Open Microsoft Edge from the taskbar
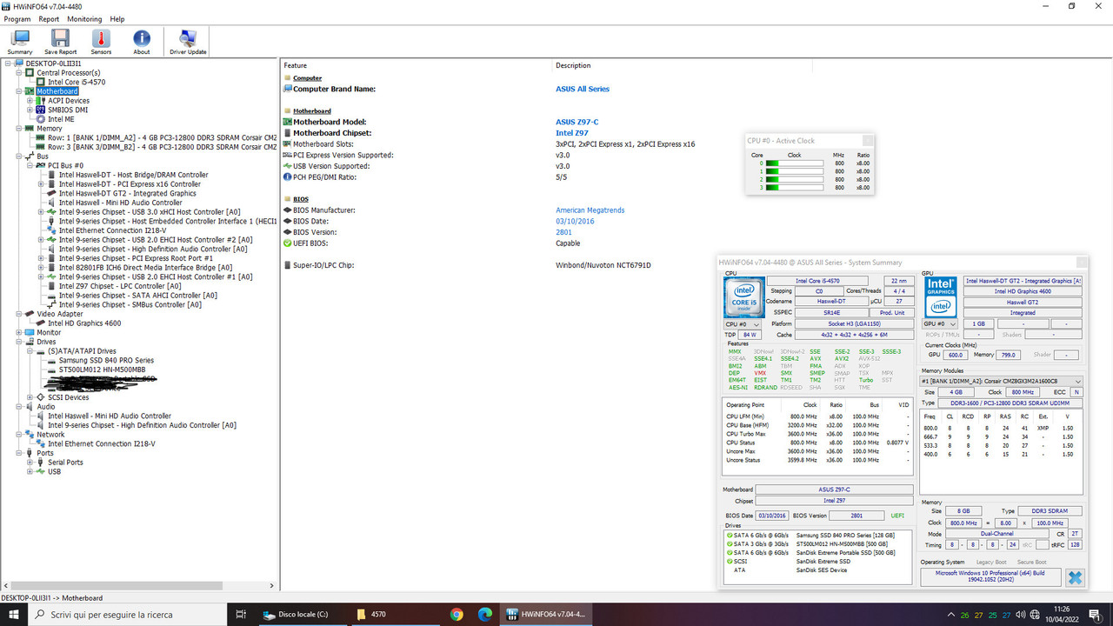Screen dimensions: 1113x626 coord(484,614)
